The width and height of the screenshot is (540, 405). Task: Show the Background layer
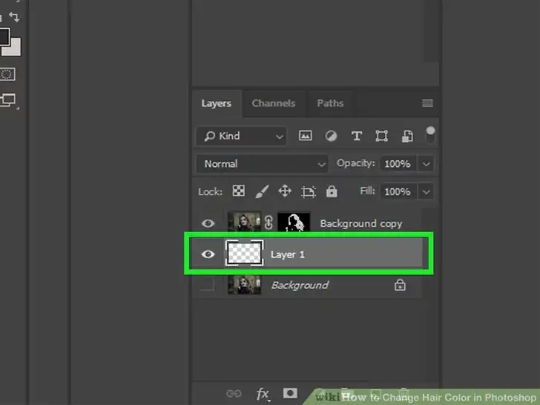[x=208, y=285]
